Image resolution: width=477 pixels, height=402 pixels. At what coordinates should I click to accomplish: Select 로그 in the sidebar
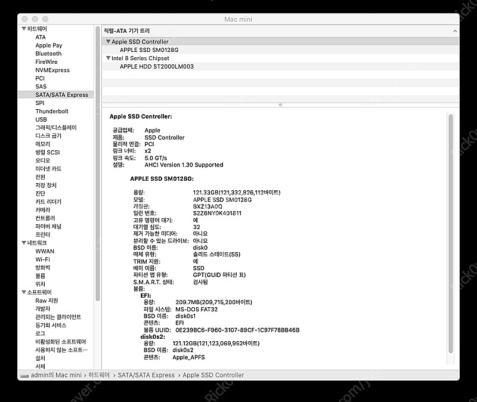(x=40, y=333)
